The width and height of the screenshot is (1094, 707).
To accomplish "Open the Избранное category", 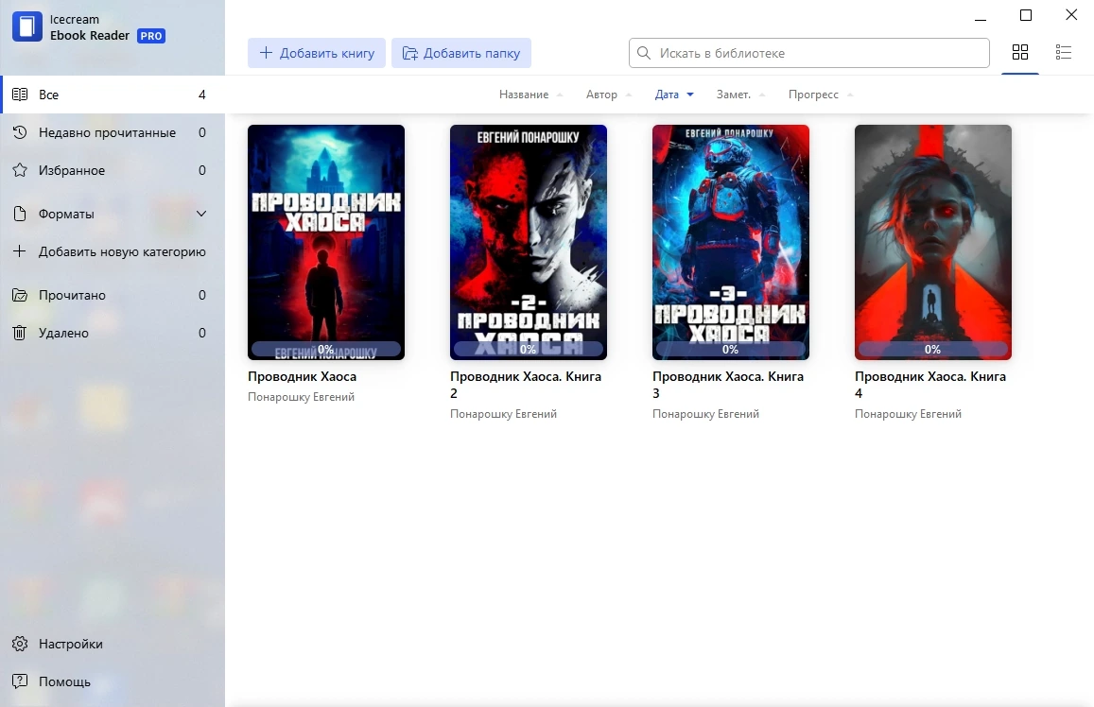I will pyautogui.click(x=113, y=170).
